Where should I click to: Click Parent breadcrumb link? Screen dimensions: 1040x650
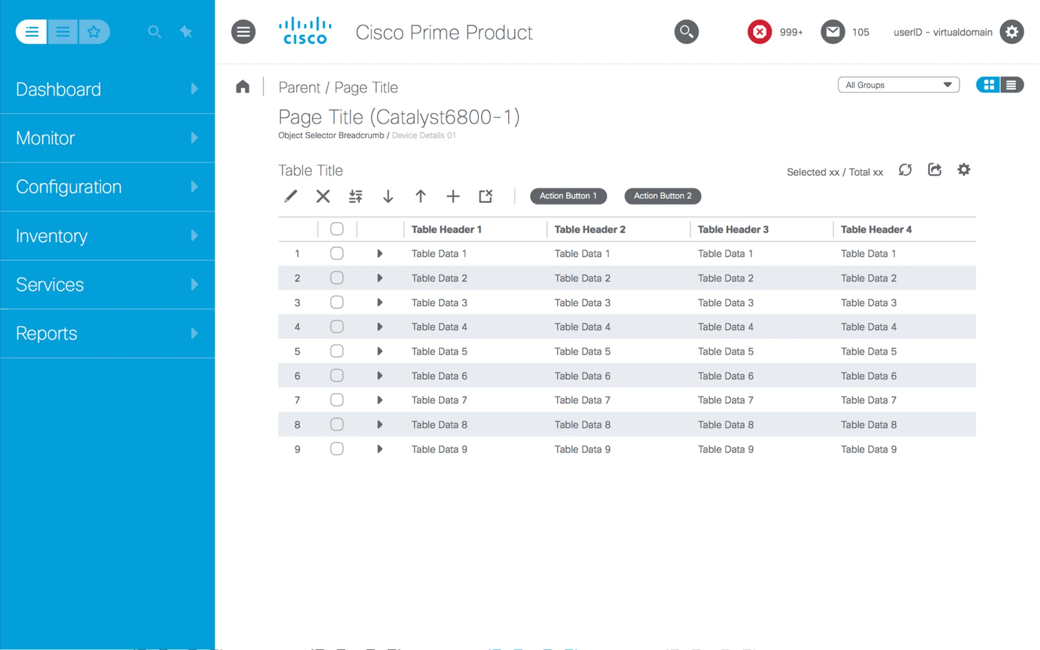pos(299,87)
